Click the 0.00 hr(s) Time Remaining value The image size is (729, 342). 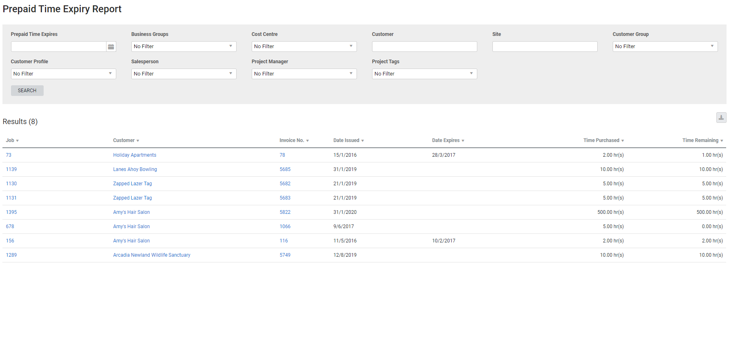point(712,227)
